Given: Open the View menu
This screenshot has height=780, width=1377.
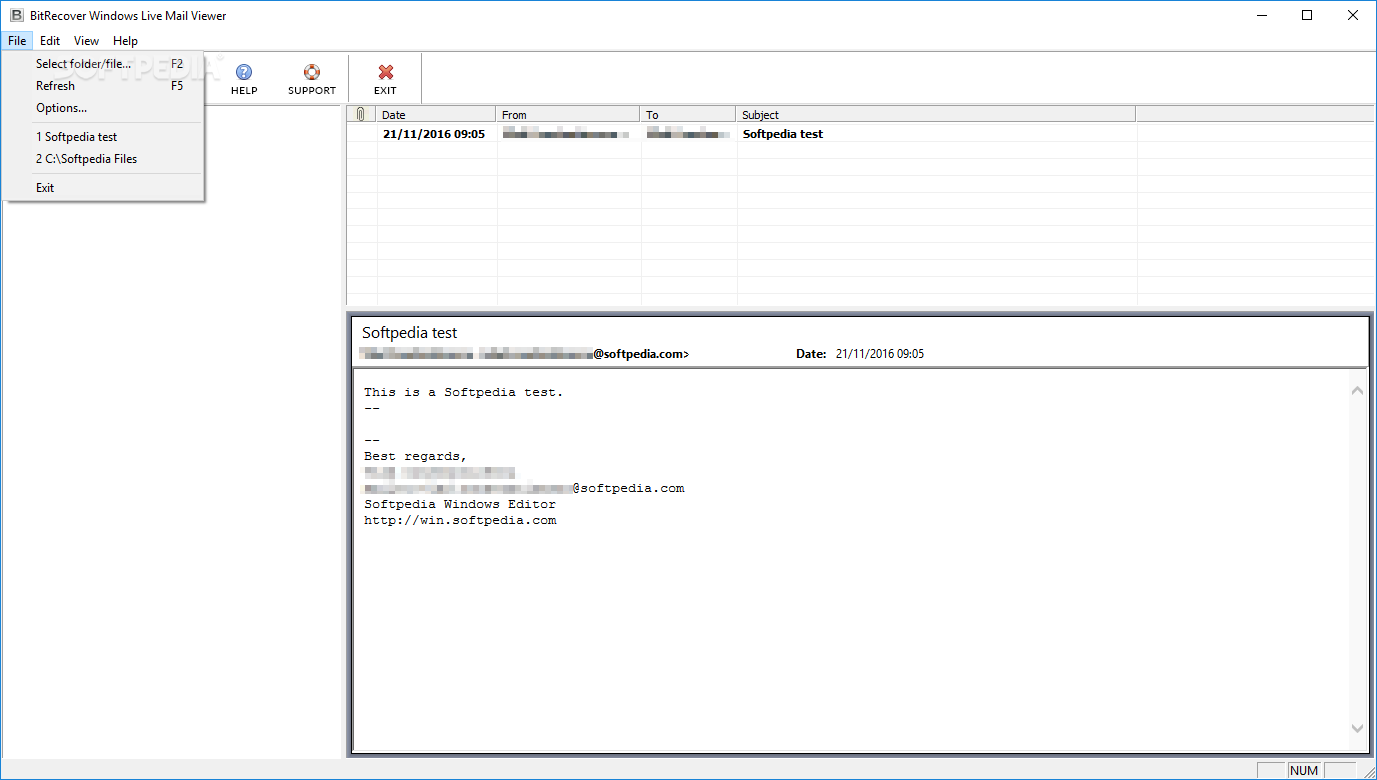Looking at the screenshot, I should point(87,41).
